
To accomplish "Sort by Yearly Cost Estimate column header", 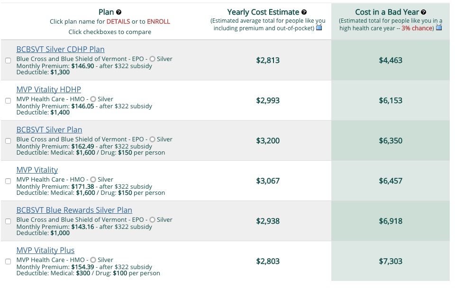I will 263,12.
